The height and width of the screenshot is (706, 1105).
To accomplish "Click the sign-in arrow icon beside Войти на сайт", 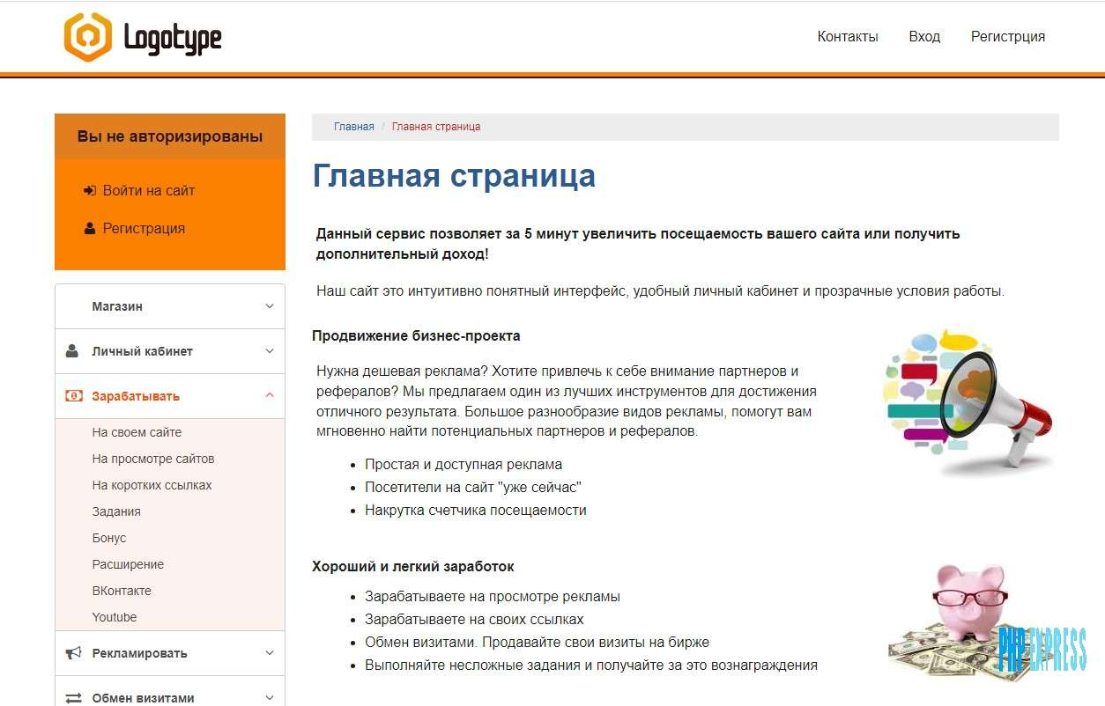I will (90, 190).
